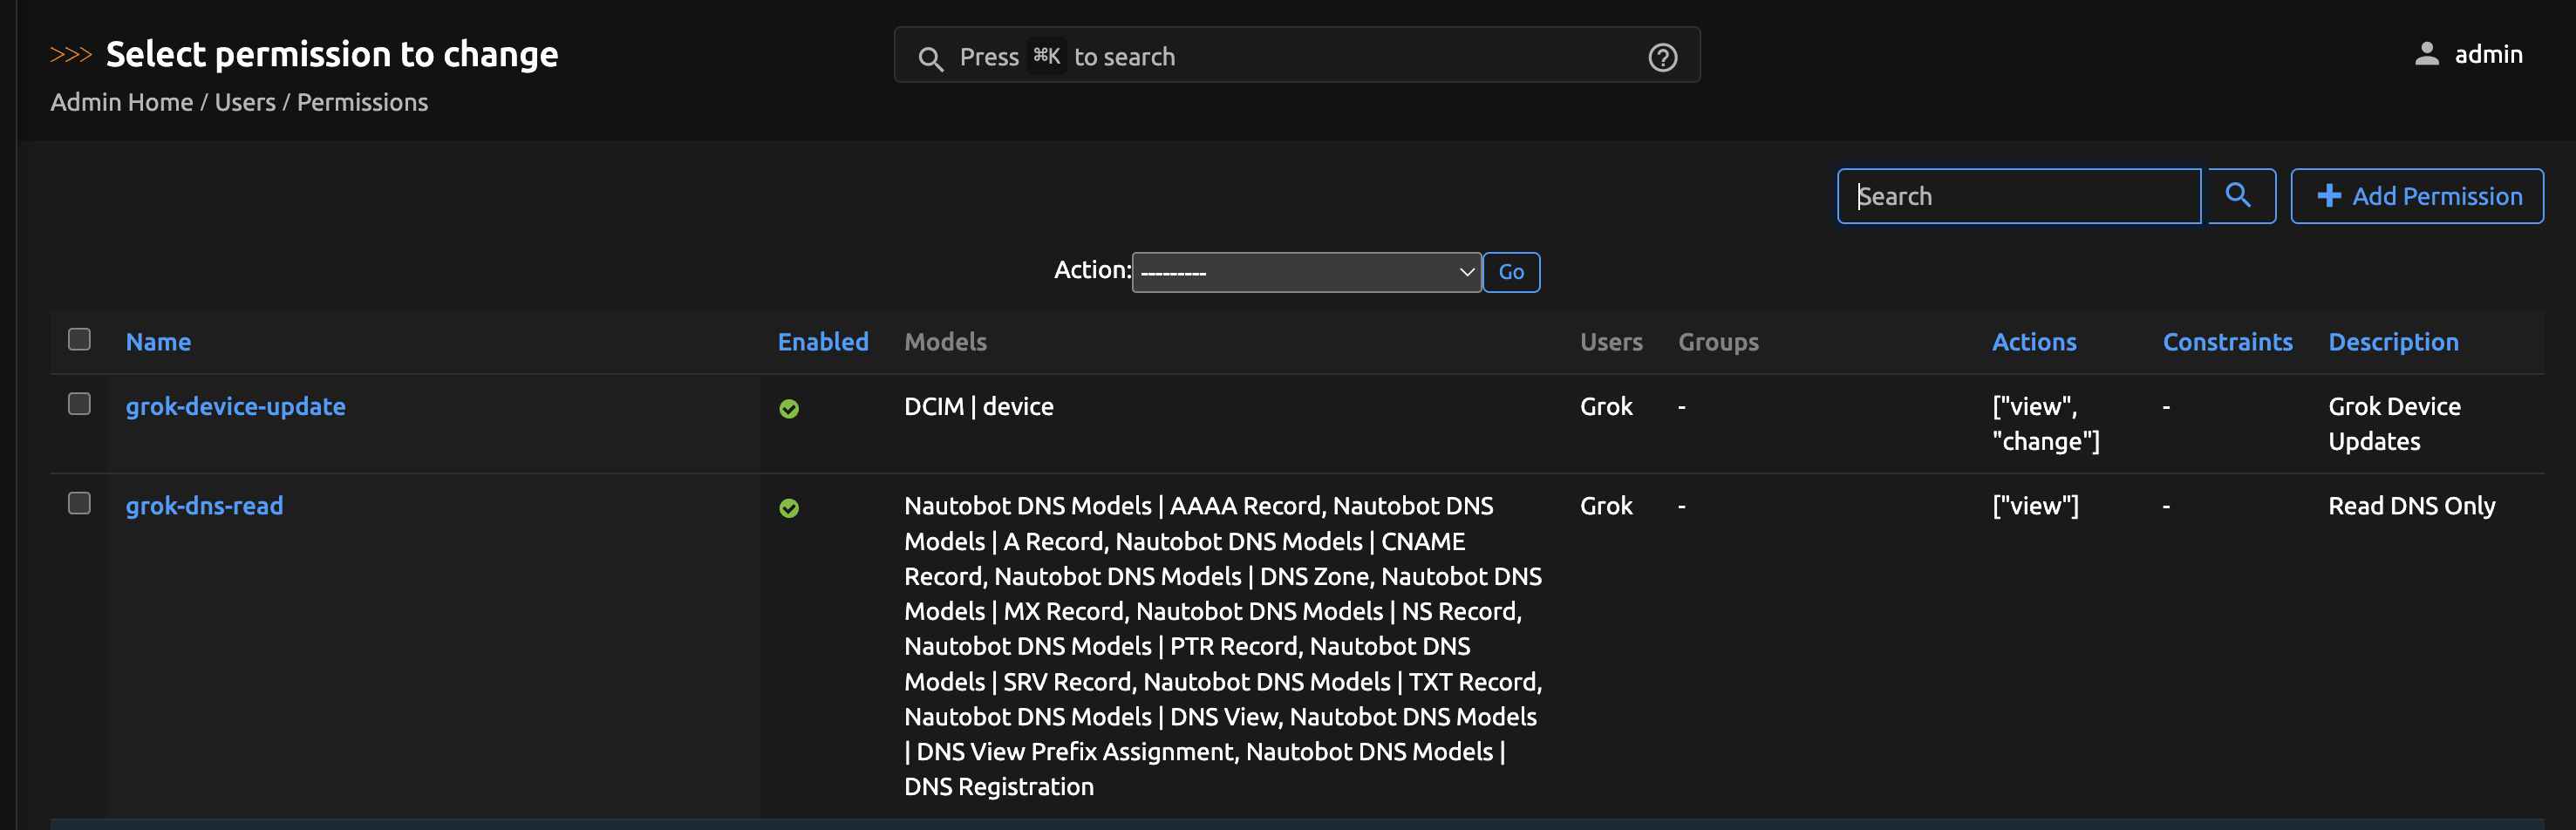Click the 'DCIM | device' models cell

978,406
